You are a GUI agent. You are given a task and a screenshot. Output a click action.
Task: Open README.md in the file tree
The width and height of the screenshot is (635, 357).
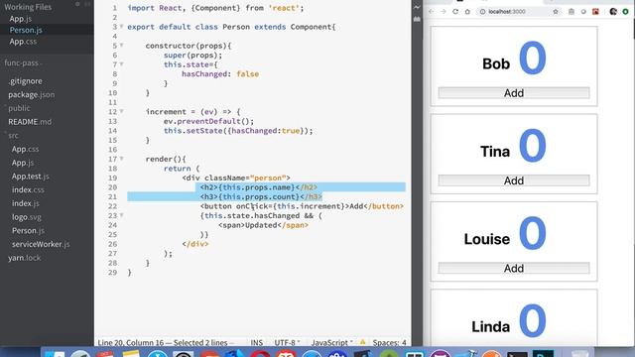click(30, 122)
